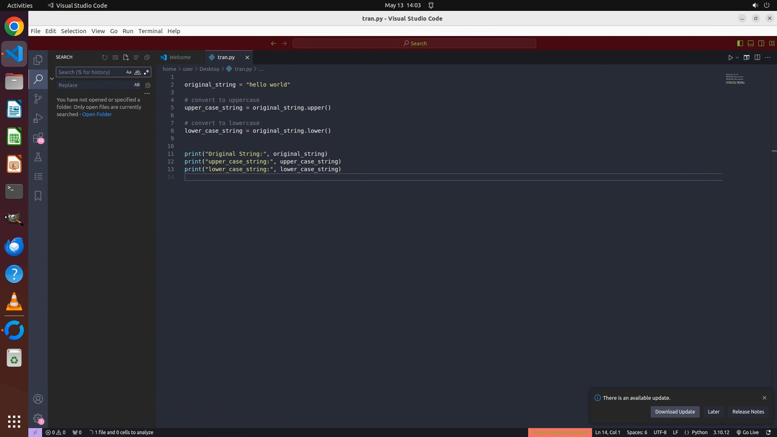
Task: Open the Terminal menu
Action: coord(150,31)
